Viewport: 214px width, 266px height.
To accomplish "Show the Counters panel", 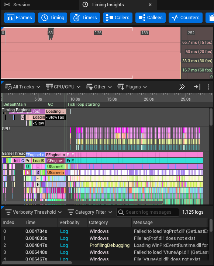I will click(x=186, y=18).
